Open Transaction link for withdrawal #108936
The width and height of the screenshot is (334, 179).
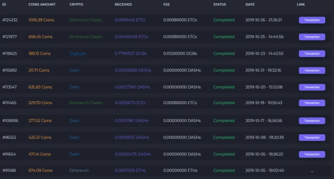(312, 121)
